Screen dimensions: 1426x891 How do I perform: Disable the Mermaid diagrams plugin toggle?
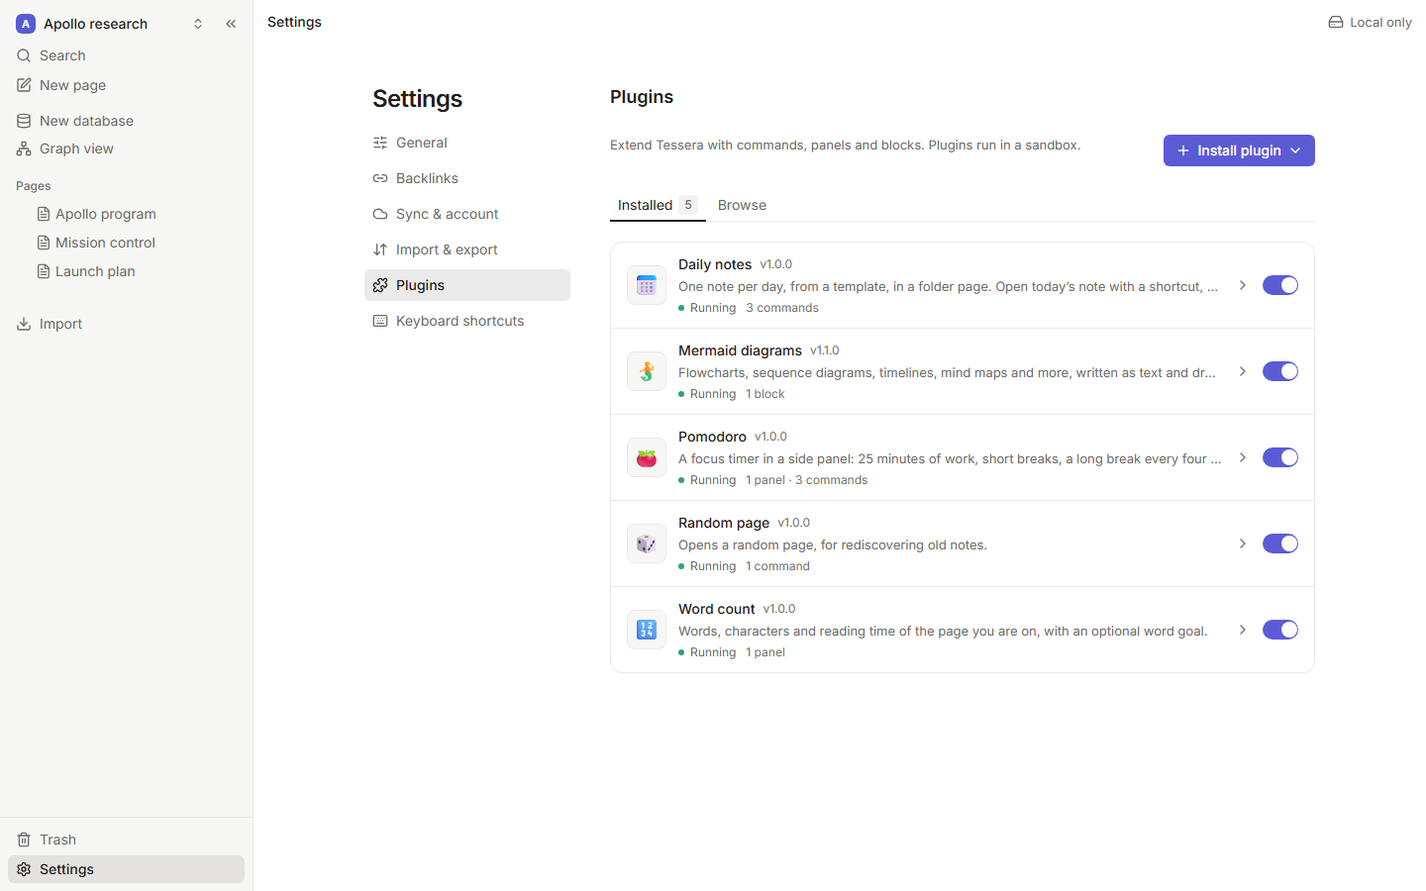coord(1280,371)
